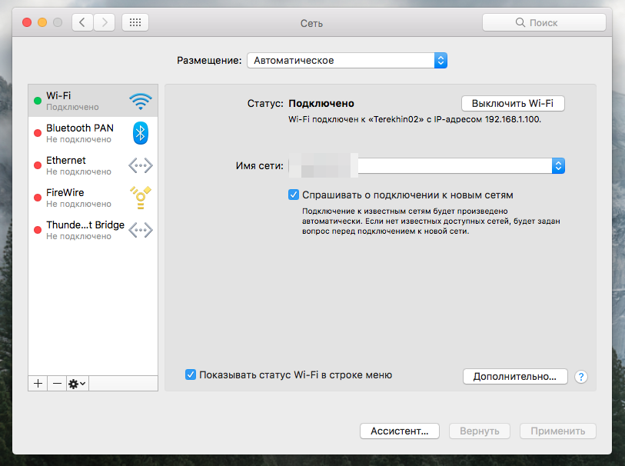Viewport: 625px width, 466px height.
Task: Select the Bluetooth PAN service
Action: [x=93, y=133]
